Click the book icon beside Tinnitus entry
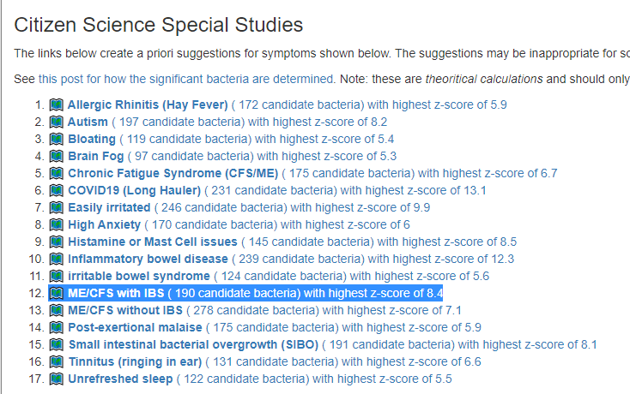This screenshot has width=630, height=394. coord(58,361)
